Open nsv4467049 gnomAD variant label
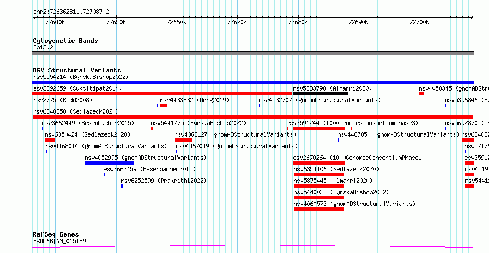 (x=237, y=146)
